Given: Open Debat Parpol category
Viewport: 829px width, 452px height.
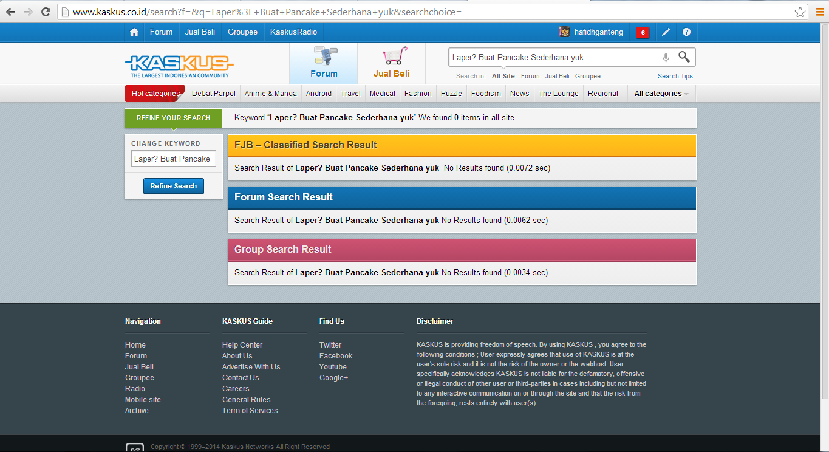Looking at the screenshot, I should point(214,94).
